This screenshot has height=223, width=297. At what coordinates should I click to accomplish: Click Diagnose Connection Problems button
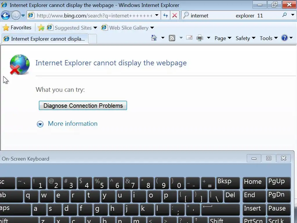(83, 105)
